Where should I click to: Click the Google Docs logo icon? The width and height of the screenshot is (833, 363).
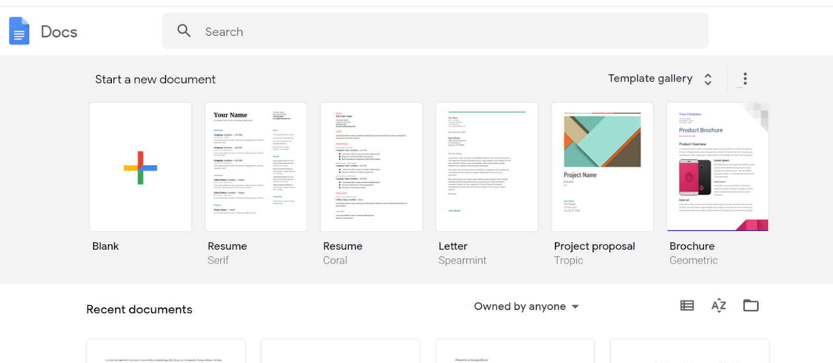click(x=19, y=31)
